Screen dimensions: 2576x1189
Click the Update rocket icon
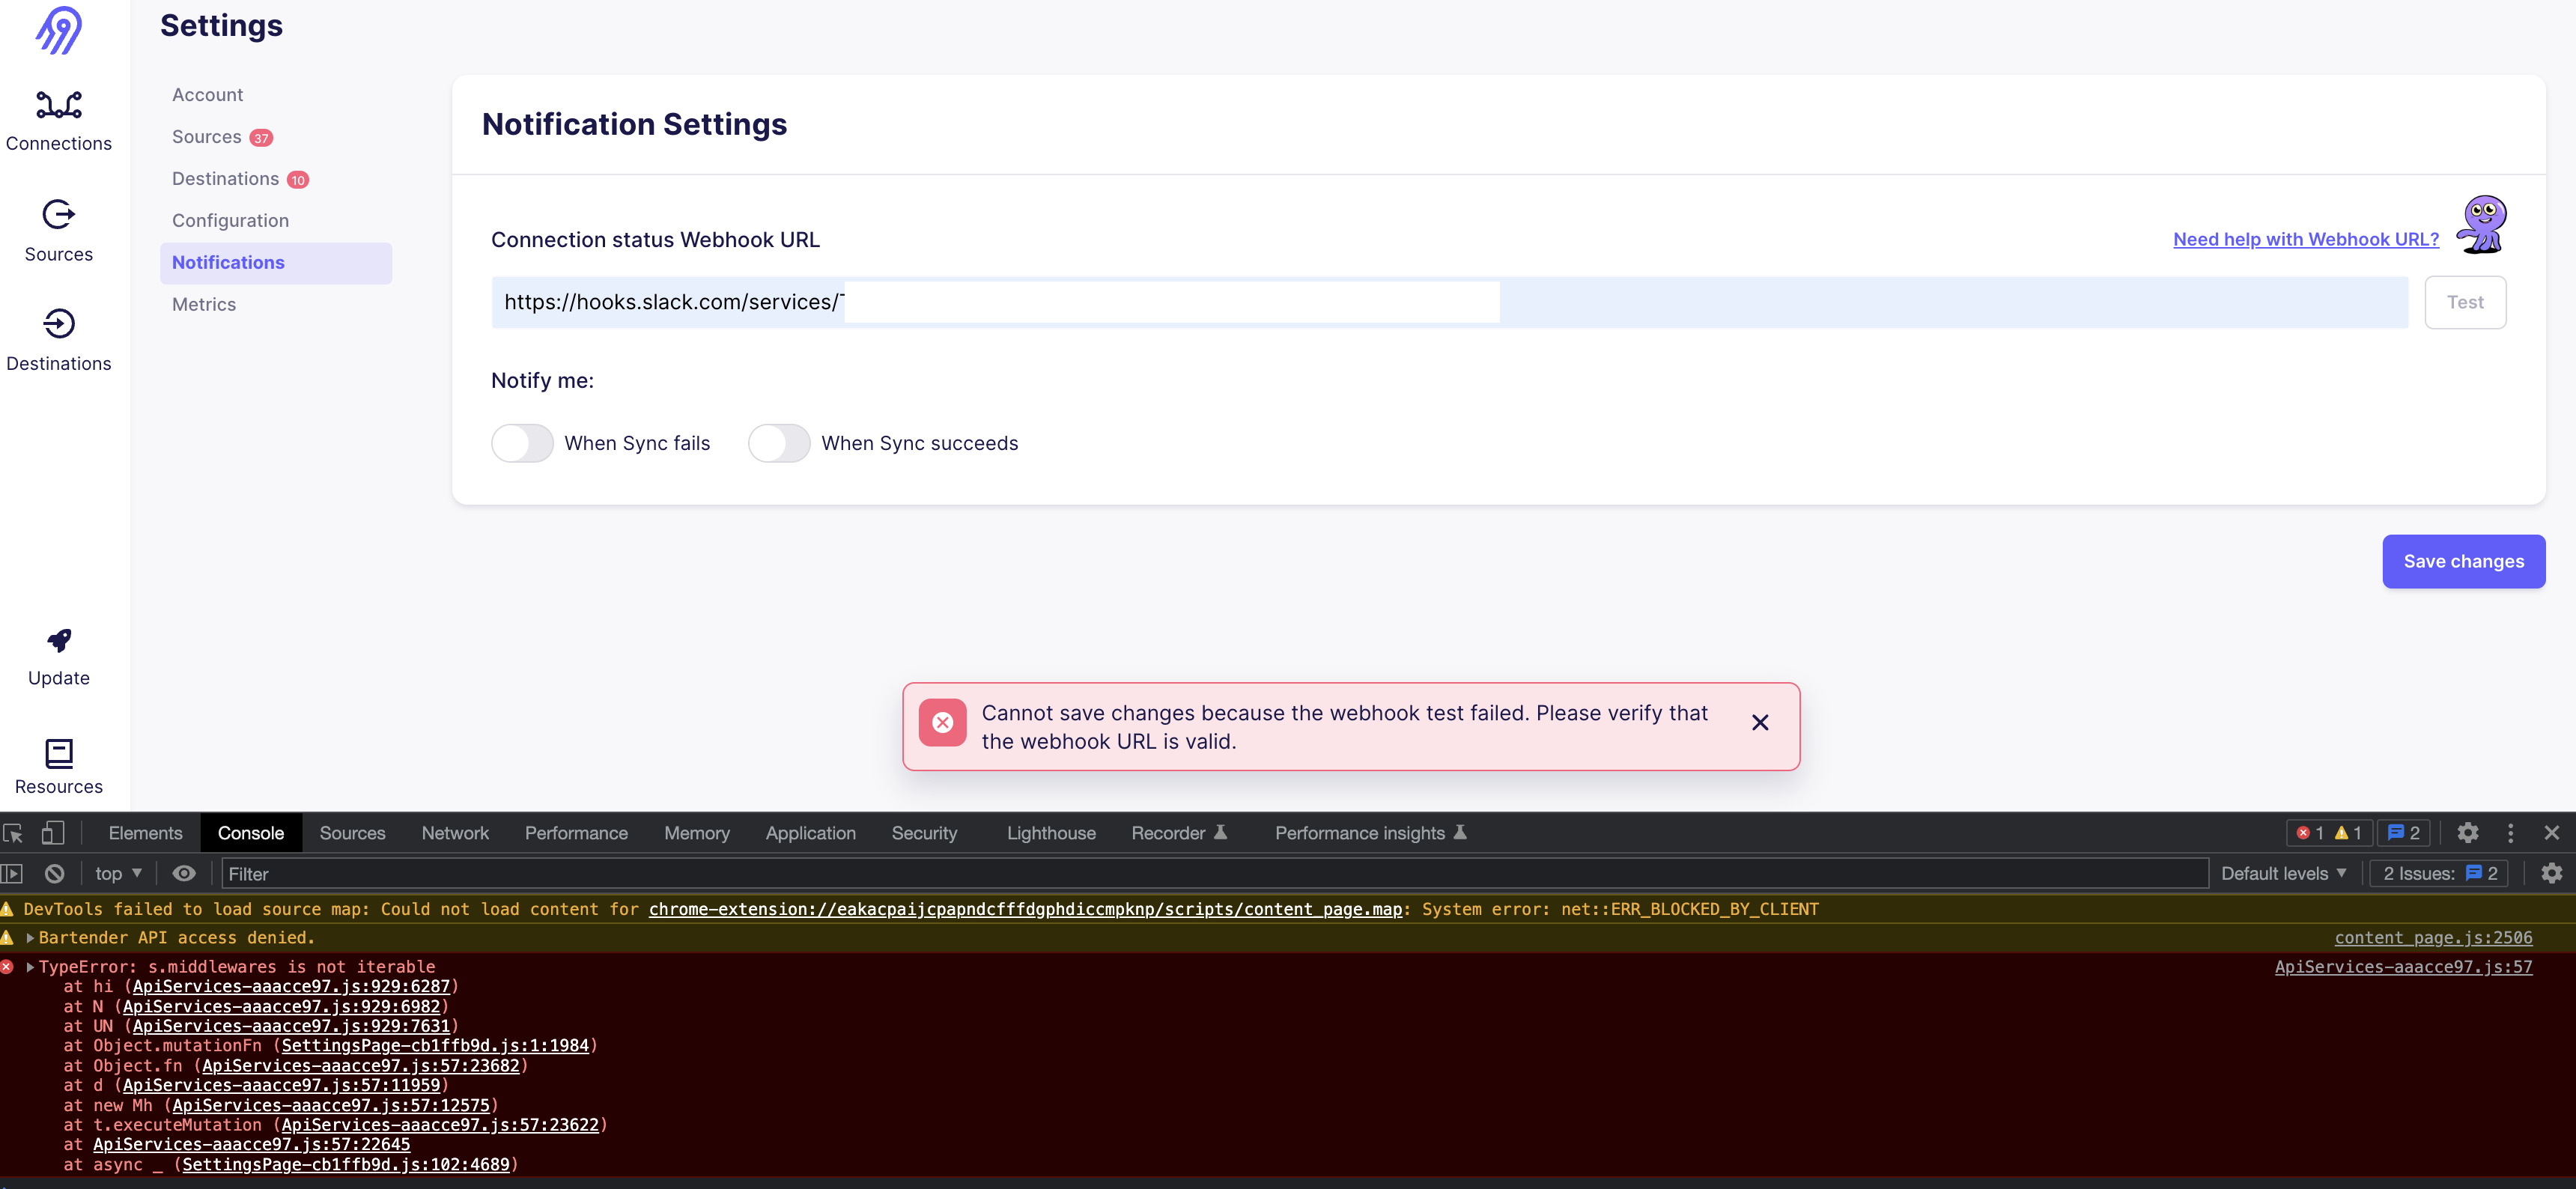[x=58, y=641]
